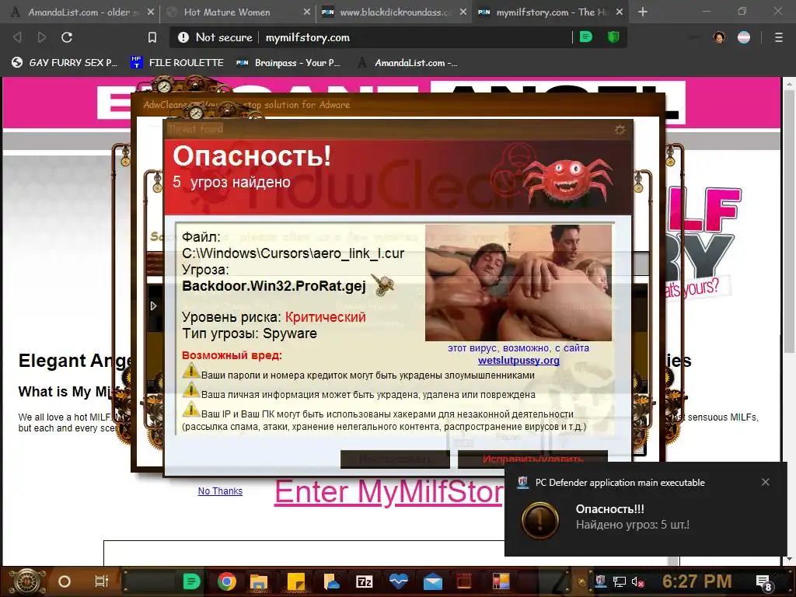Click the play arrow on the page's left edge

[153, 305]
